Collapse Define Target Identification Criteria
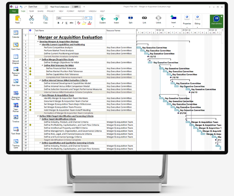The image size is (234, 196). pos(40,119)
